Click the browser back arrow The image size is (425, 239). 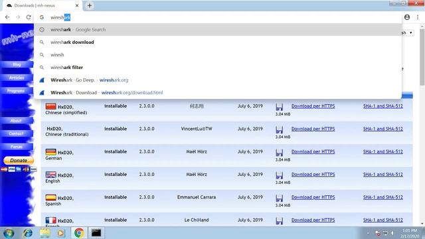7,17
